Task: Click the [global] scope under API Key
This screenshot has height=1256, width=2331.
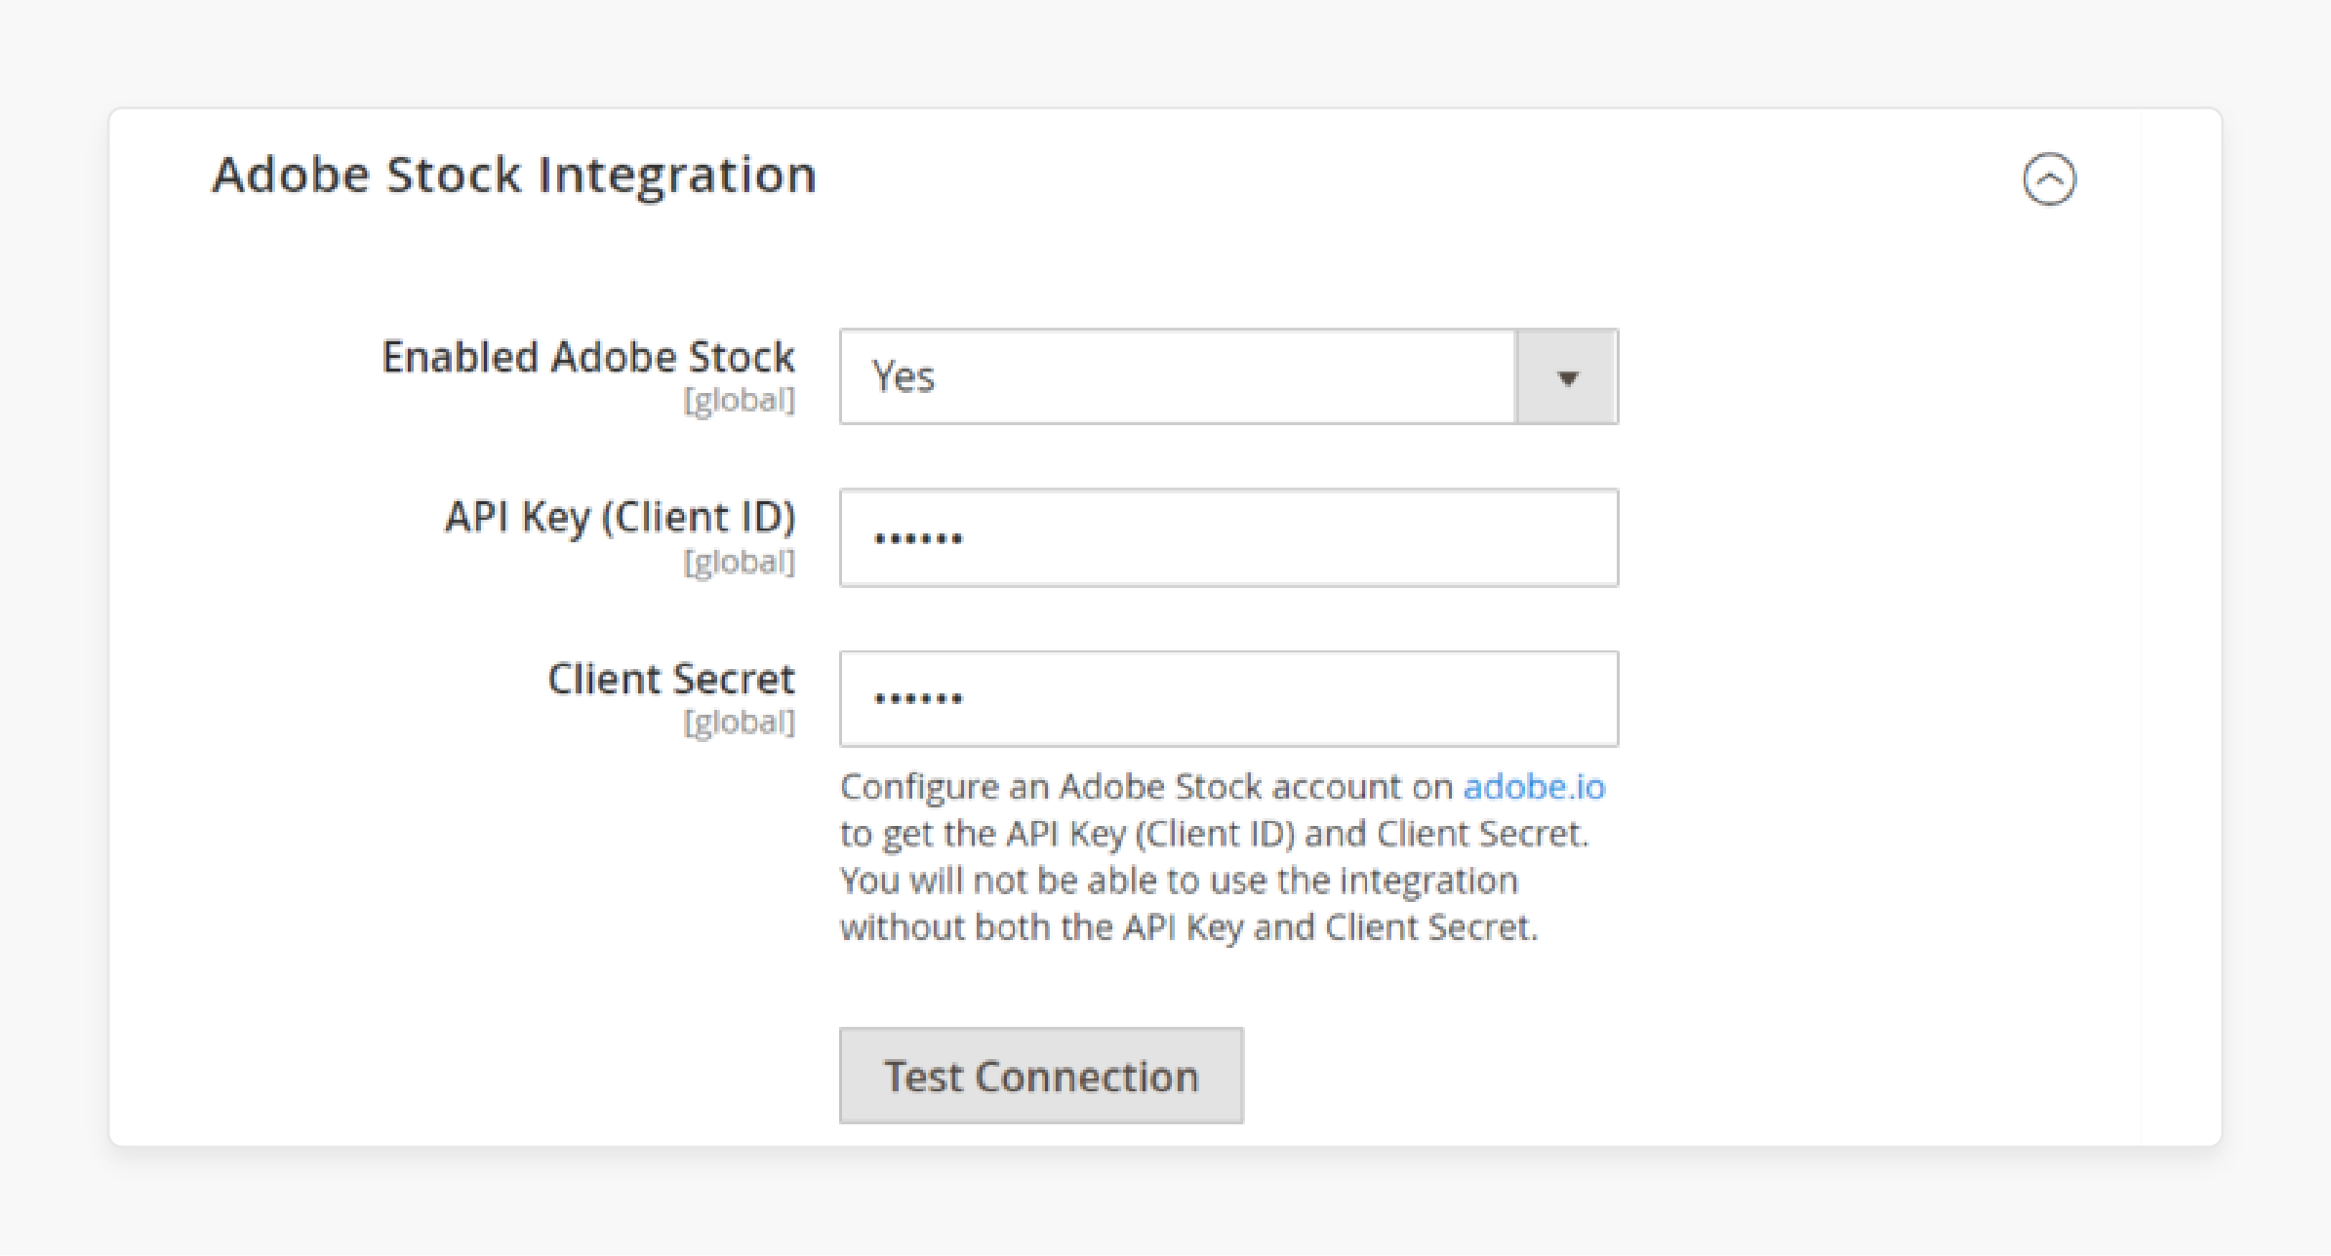Action: point(740,562)
